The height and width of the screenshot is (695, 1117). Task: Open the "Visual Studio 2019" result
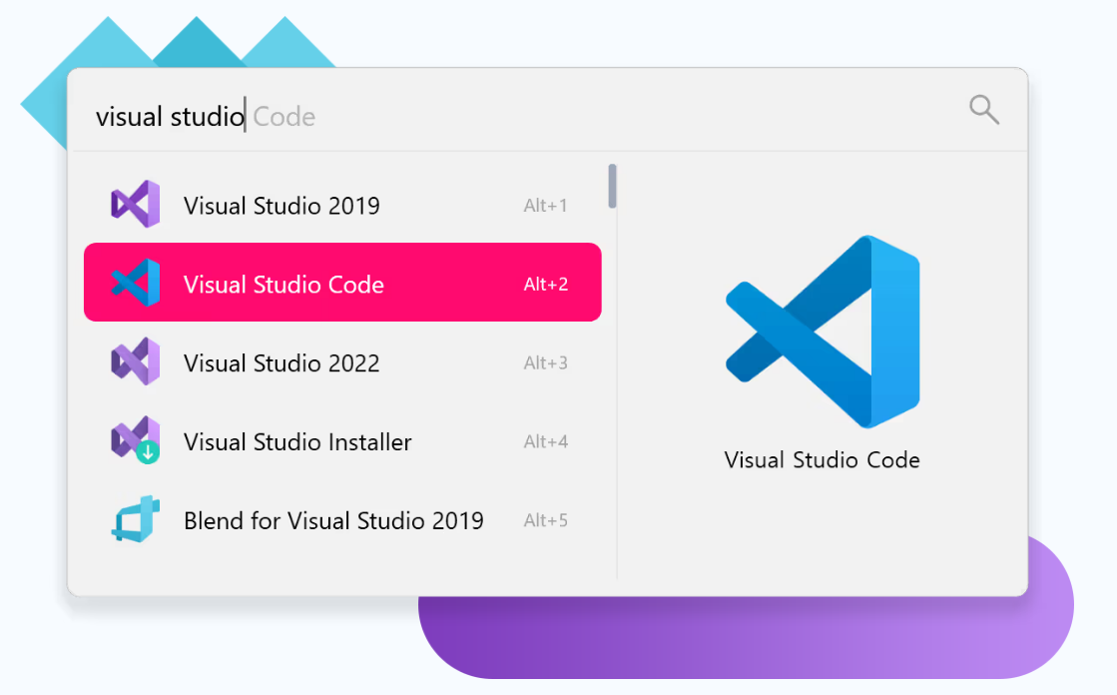click(x=281, y=206)
